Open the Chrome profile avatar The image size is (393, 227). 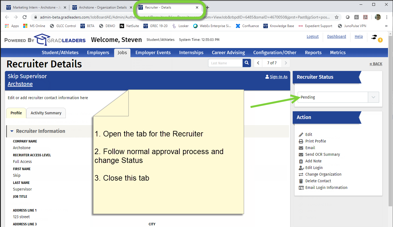[378, 17]
